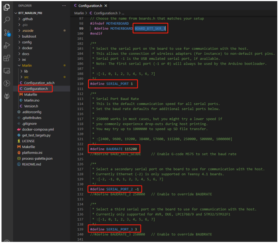
Task: Open the Run and Debug view
Action: pyautogui.click(x=6, y=45)
